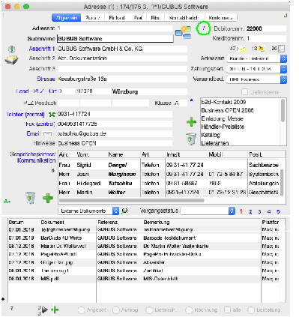
Task: Click the envelope icon beside Email
Action: [47, 134]
